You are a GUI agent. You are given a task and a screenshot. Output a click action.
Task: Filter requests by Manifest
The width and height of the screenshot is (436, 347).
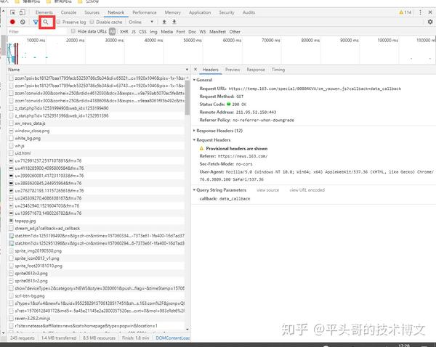[x=218, y=32]
